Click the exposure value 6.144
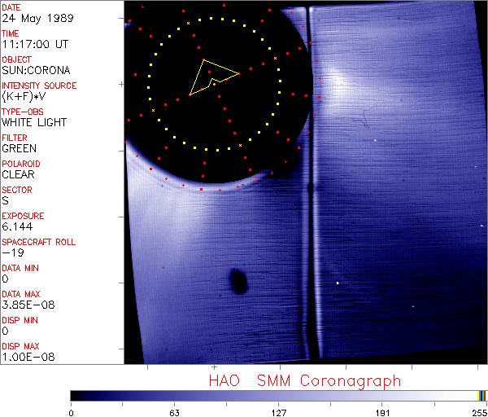The height and width of the screenshot is (417, 488). pyautogui.click(x=17, y=226)
